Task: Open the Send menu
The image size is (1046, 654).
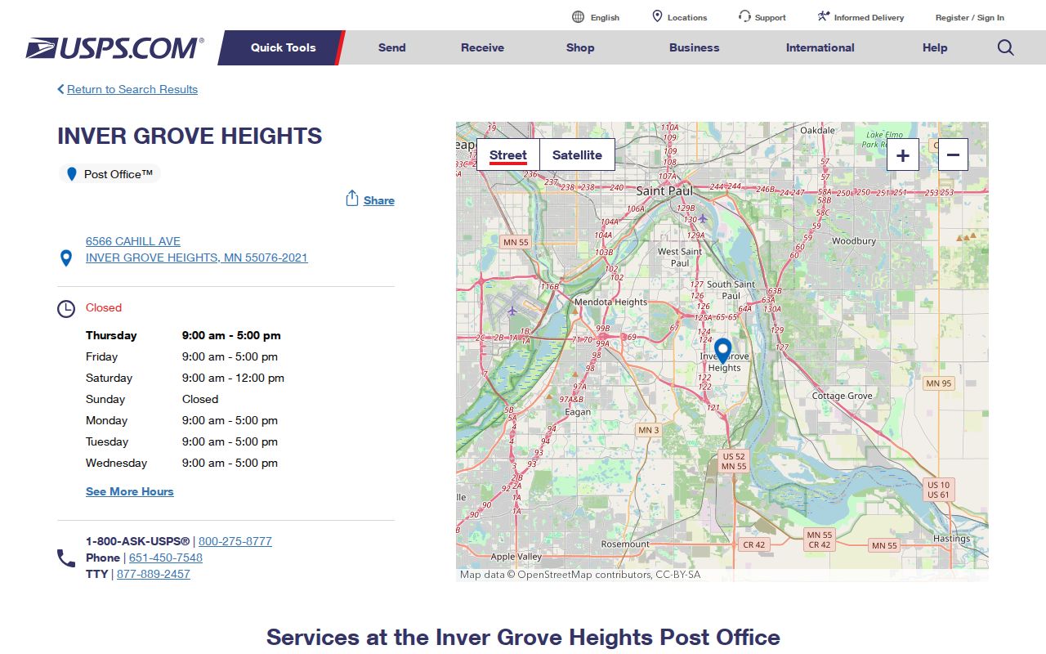Action: coord(392,47)
